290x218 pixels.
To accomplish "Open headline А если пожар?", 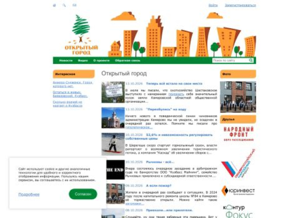I will 159,186.
